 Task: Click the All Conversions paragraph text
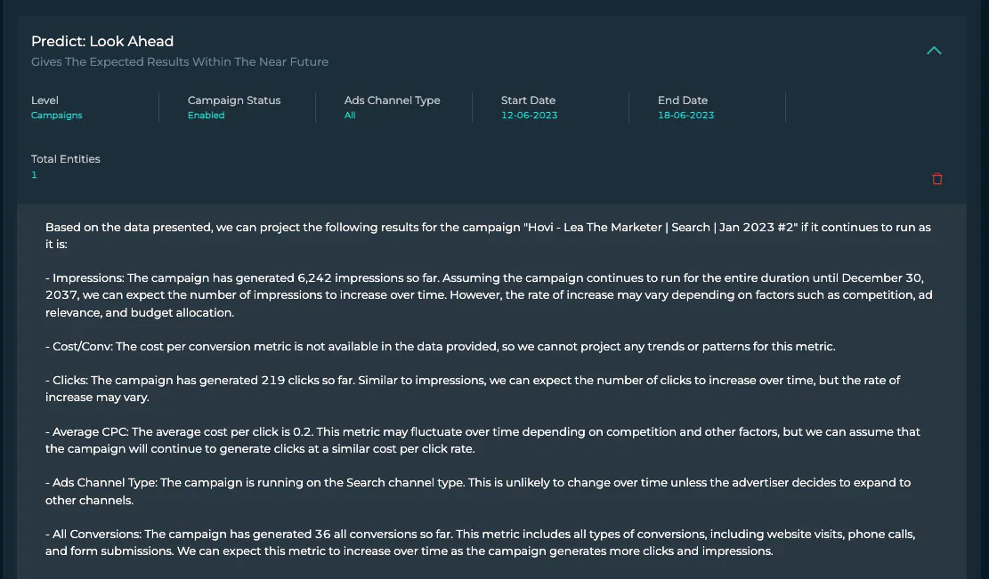tap(480, 543)
